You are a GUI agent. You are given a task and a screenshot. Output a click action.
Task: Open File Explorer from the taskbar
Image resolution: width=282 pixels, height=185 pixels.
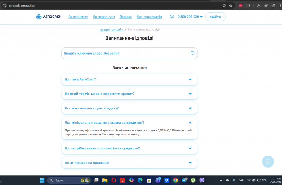105,180
